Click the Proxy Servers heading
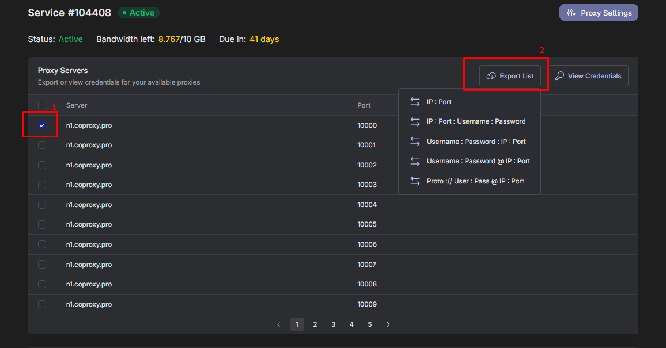 (63, 70)
